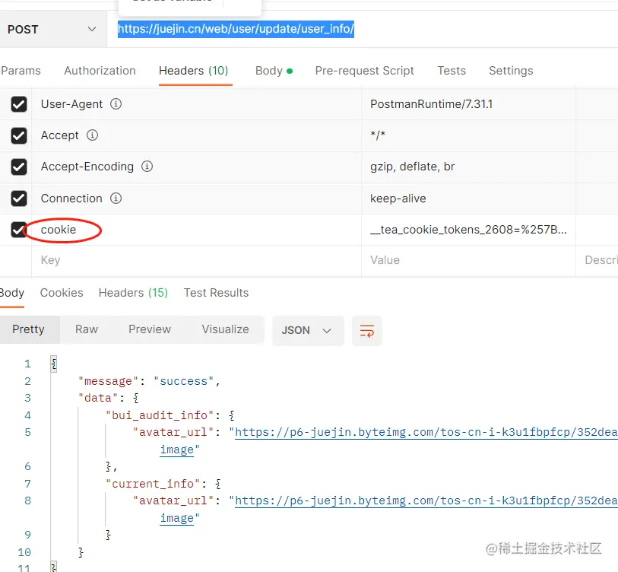Viewport: 618px width, 572px height.
Task: Open the response Cookies tab
Action: click(x=62, y=293)
